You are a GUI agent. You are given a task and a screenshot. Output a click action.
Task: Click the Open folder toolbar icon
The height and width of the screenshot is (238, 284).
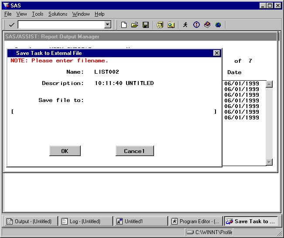pos(135,25)
